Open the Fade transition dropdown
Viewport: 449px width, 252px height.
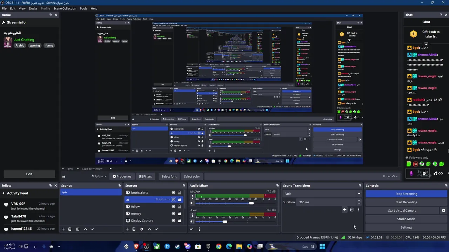coord(322,194)
